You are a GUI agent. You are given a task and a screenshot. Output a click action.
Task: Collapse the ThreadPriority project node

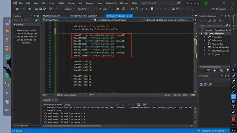tap(201, 34)
